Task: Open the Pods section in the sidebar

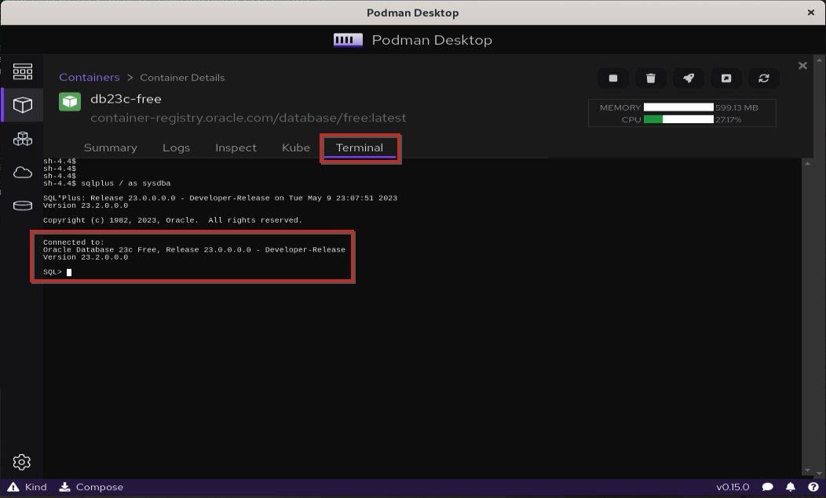Action: [23, 138]
